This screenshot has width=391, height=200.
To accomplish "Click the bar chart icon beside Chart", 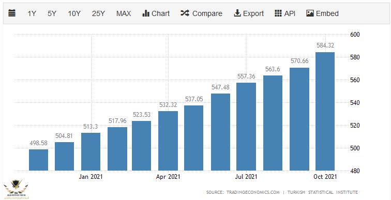I will coord(146,13).
